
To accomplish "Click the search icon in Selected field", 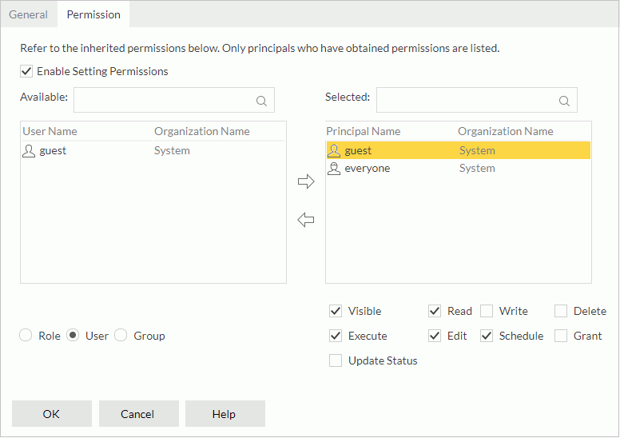I will 564,101.
